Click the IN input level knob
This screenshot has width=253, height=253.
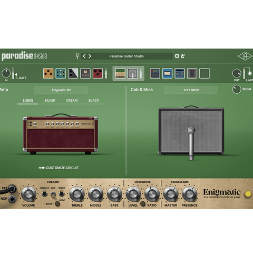coord(6,73)
